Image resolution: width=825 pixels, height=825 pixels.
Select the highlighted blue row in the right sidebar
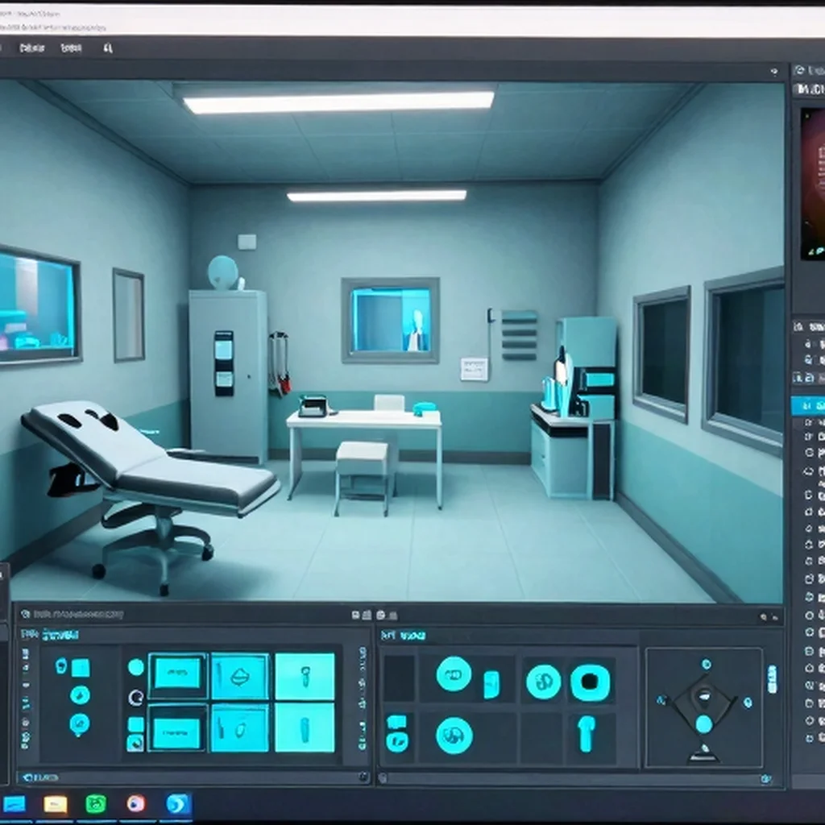[807, 406]
